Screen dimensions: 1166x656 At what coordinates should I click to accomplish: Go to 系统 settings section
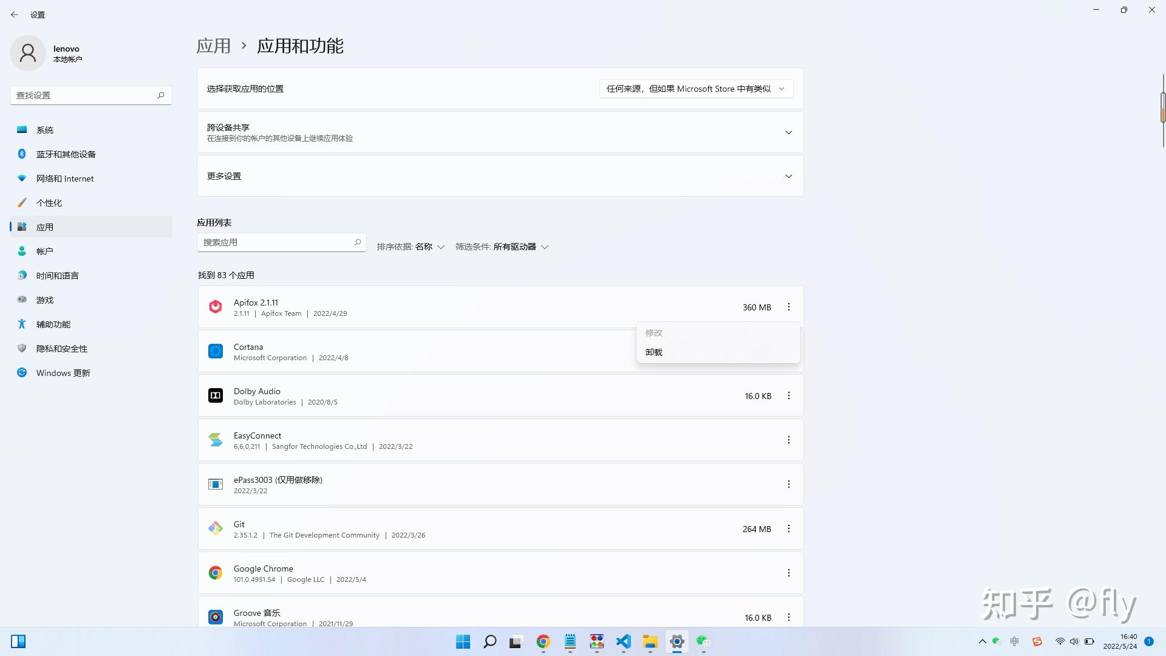pos(91,130)
